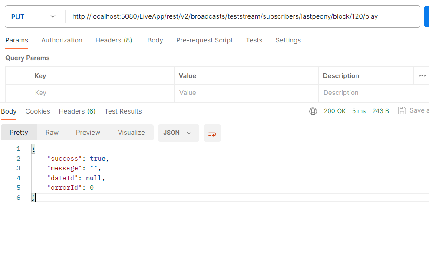Open the PUT method dropdown
429x260 pixels.
pyautogui.click(x=33, y=16)
